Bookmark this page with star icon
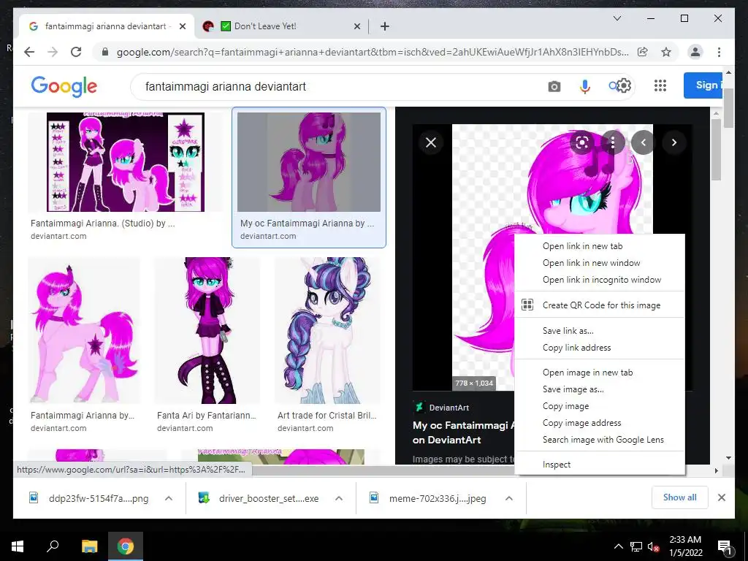Image resolution: width=748 pixels, height=561 pixels. click(666, 52)
